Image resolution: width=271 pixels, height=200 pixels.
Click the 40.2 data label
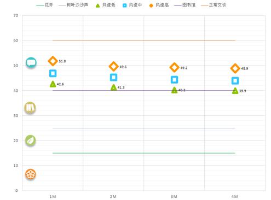click(x=182, y=90)
